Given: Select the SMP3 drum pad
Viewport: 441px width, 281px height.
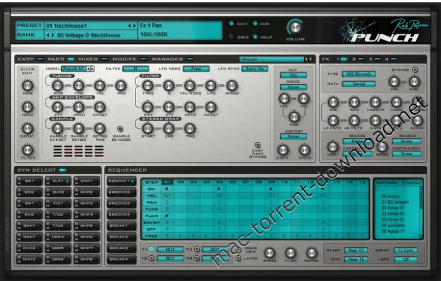Looking at the screenshot, I should [x=86, y=204].
